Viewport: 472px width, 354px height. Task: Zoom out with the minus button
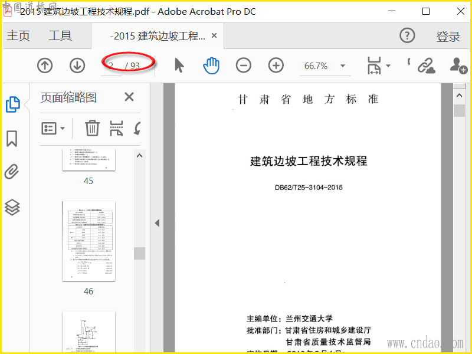tap(244, 65)
